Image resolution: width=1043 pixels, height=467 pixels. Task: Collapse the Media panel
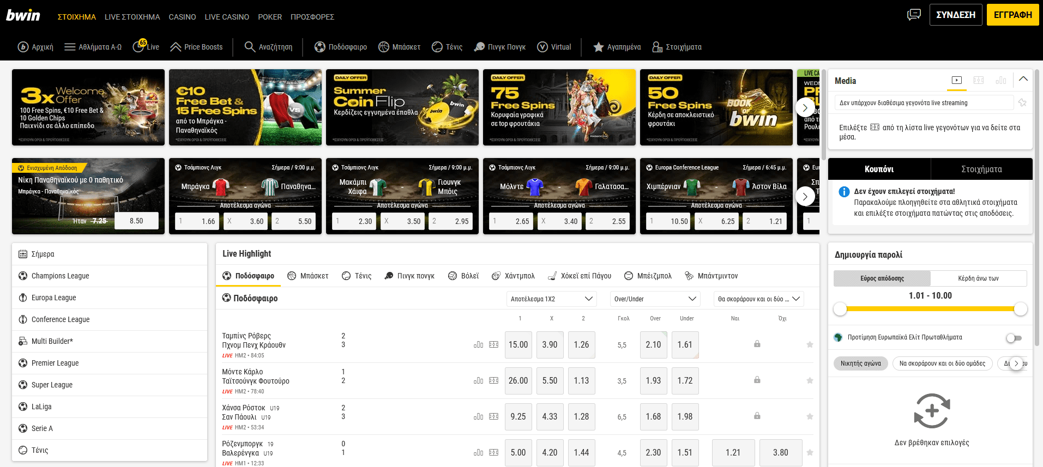coord(1023,79)
